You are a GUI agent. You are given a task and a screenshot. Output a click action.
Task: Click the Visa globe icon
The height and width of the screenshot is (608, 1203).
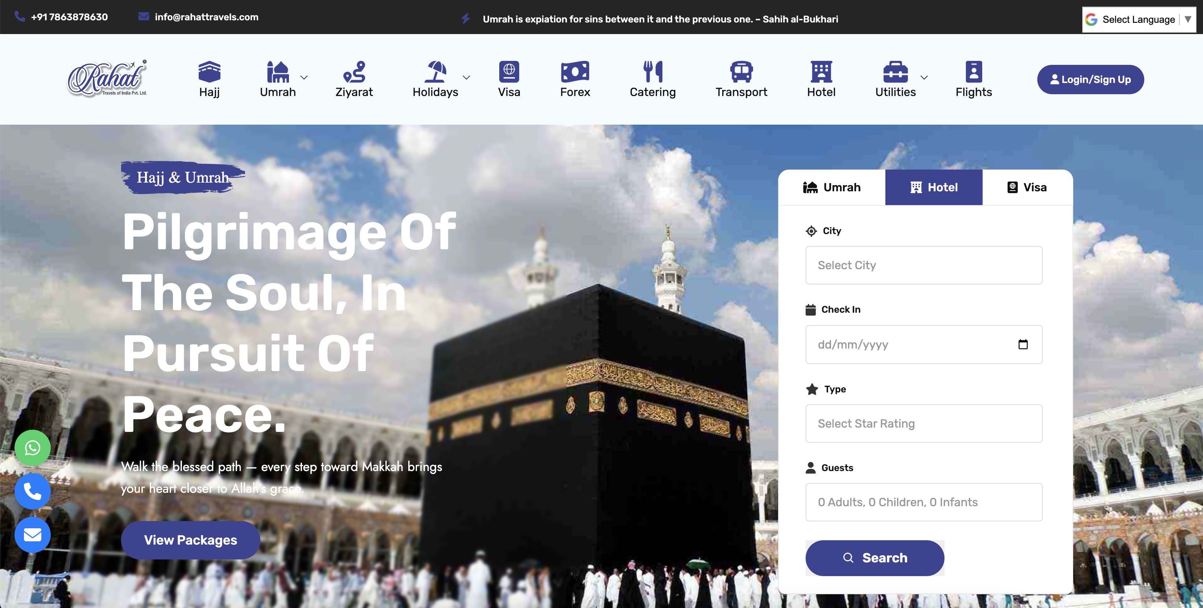point(509,71)
